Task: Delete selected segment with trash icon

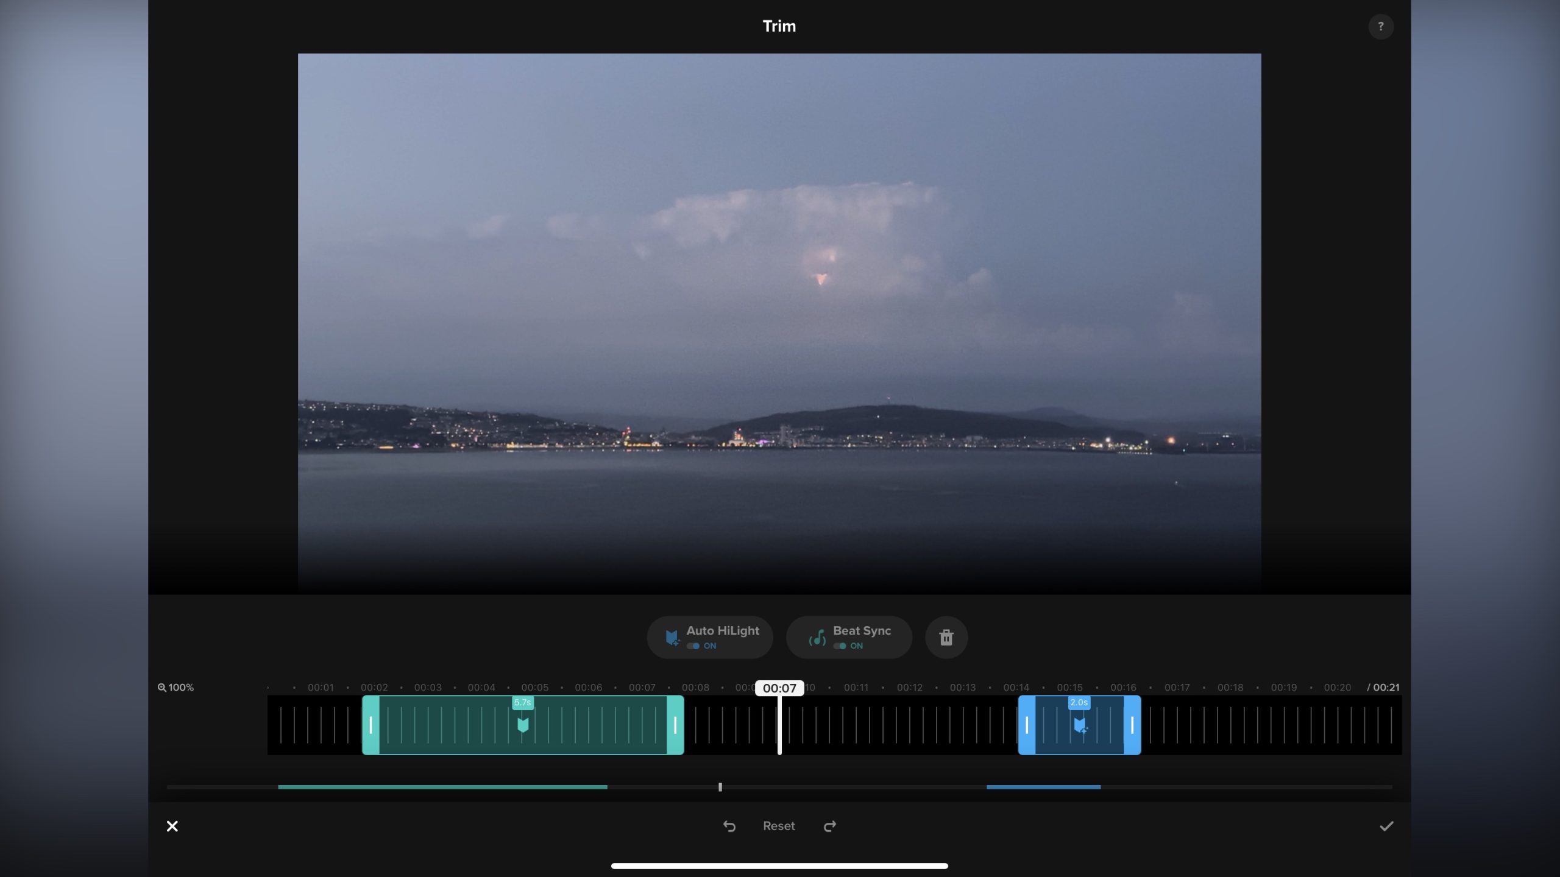Action: pyautogui.click(x=946, y=638)
